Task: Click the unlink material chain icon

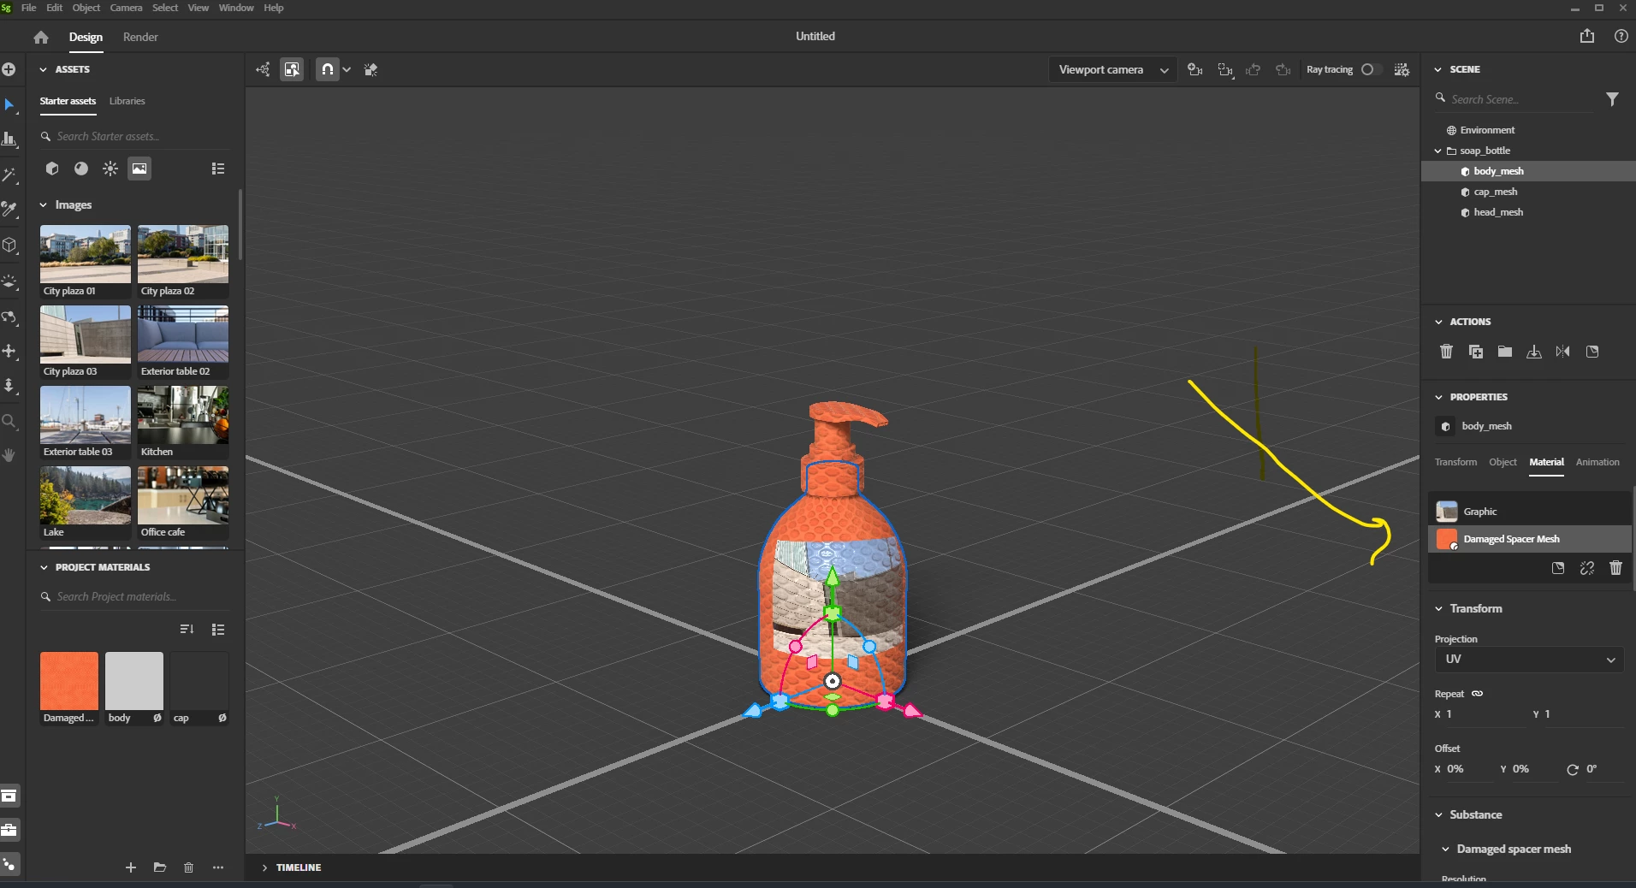Action: tap(1587, 568)
